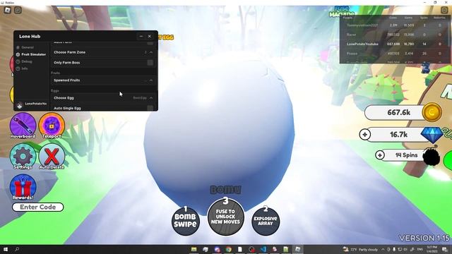Click the taskbar clock showing date and time
The height and width of the screenshot is (254, 452).
tap(432, 249)
